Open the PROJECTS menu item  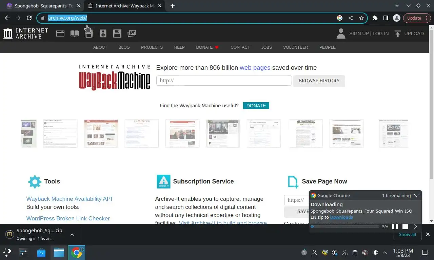pyautogui.click(x=152, y=47)
